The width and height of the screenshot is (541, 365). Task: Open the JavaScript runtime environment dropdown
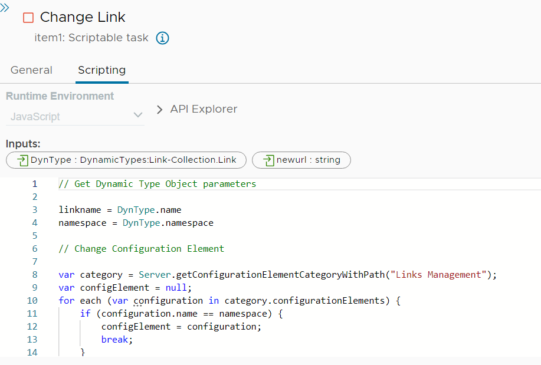click(76, 116)
